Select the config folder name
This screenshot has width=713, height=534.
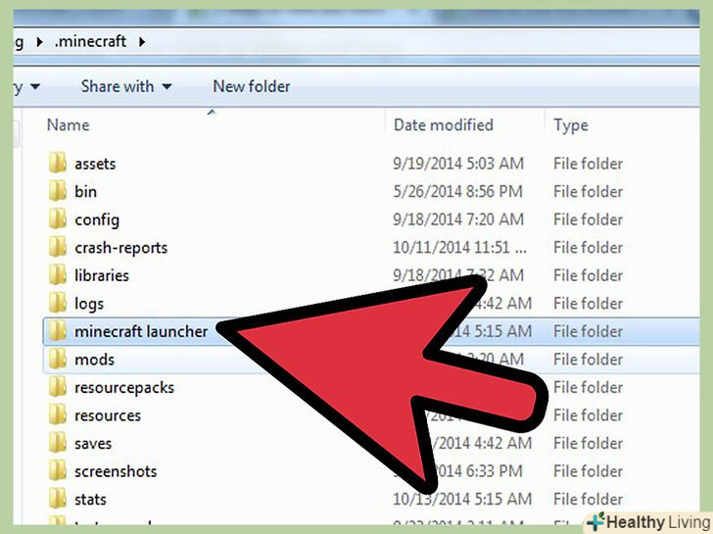click(97, 220)
